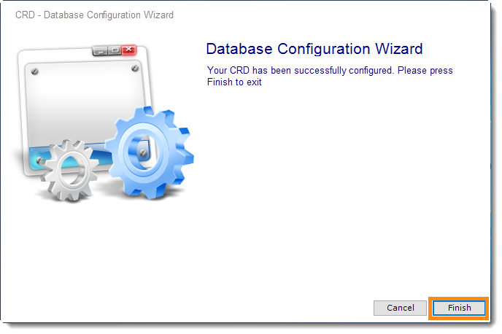The height and width of the screenshot is (334, 502).
Task: Click the bottom-left screw beside the silver gear
Action: pos(39,160)
